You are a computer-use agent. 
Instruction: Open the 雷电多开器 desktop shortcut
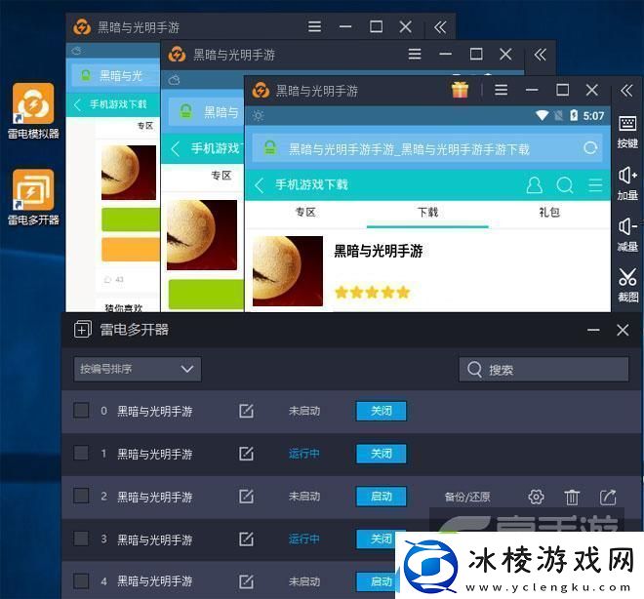(x=33, y=197)
